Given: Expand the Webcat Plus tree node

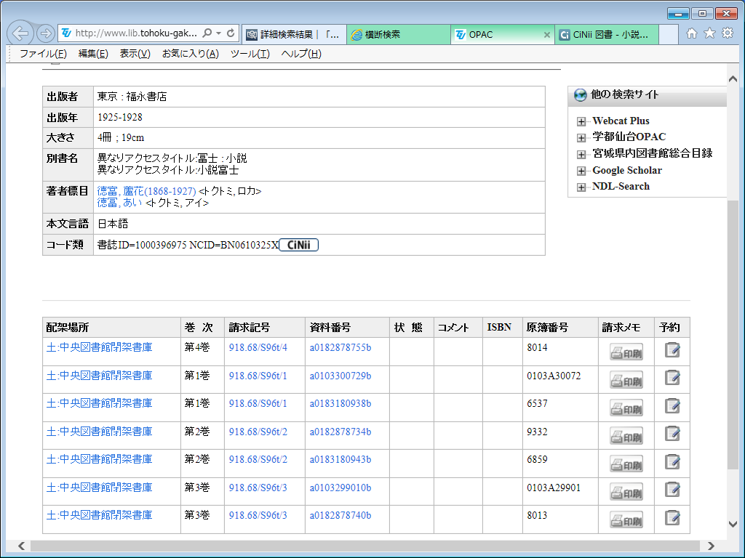Looking at the screenshot, I should [x=581, y=121].
